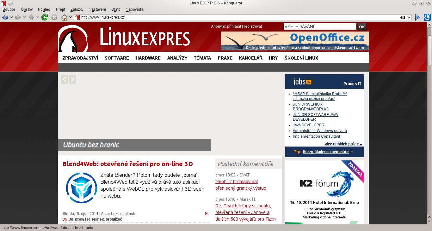Click the Konqueror window menu icon in title bar
The image size is (432, 231).
[x=3, y=3]
